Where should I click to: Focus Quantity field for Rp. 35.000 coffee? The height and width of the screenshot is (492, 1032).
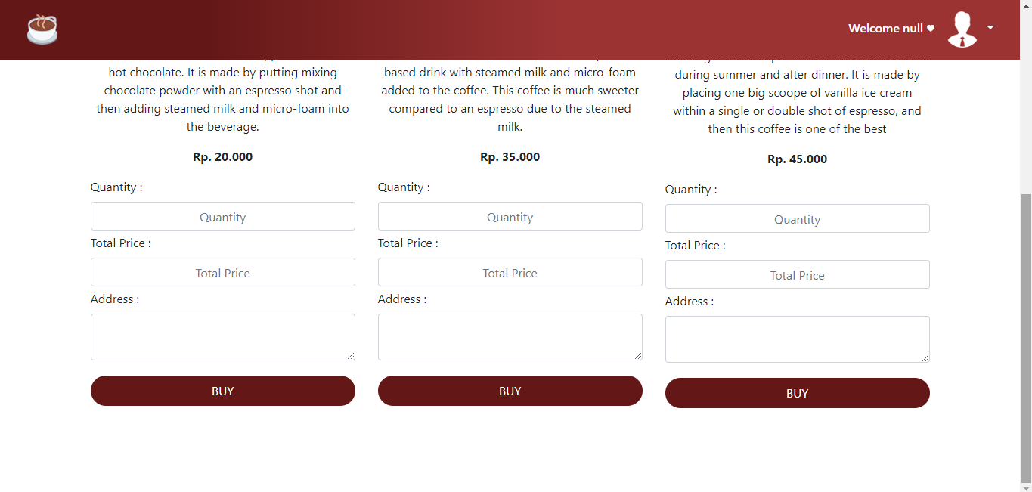click(x=510, y=217)
